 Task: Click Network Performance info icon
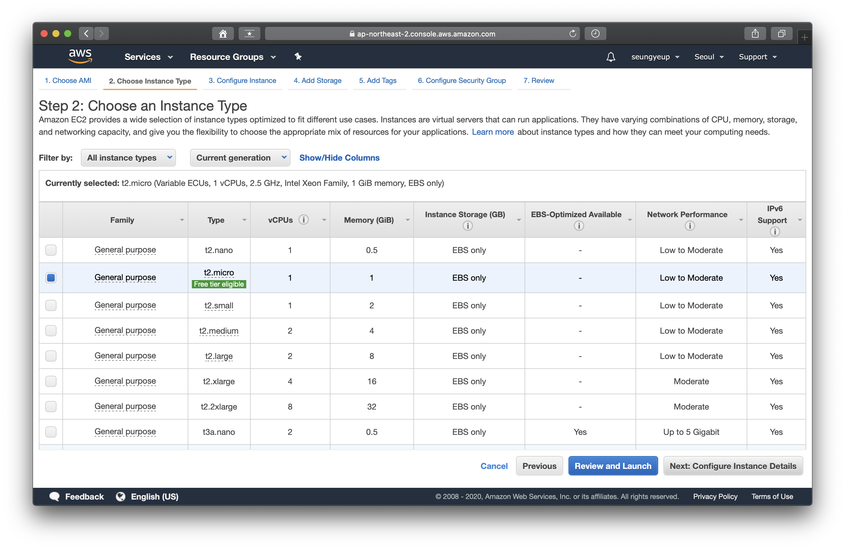tap(689, 226)
